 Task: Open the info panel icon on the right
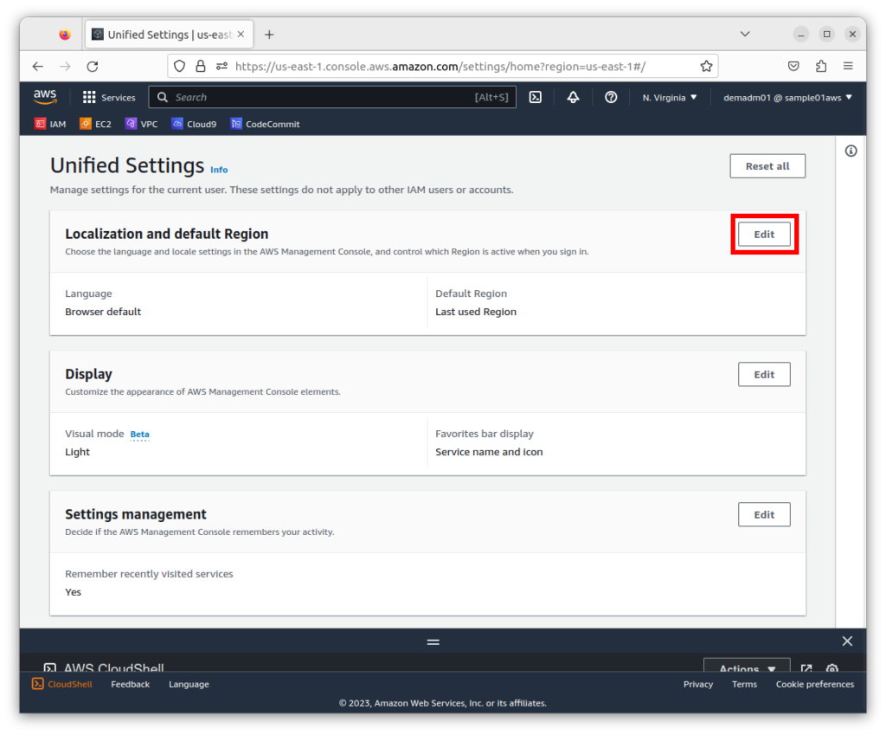851,152
